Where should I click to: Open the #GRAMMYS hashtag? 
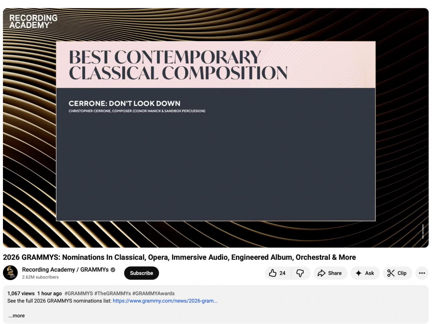pyautogui.click(x=78, y=293)
